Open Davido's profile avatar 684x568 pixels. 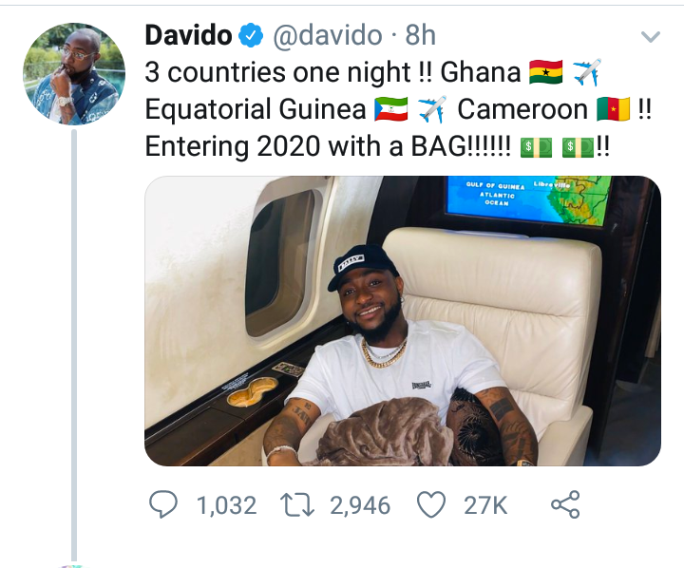pyautogui.click(x=74, y=74)
